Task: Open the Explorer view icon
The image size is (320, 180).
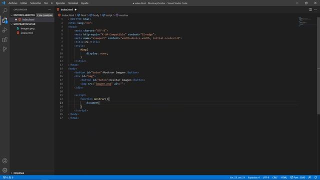Action: 4,20
